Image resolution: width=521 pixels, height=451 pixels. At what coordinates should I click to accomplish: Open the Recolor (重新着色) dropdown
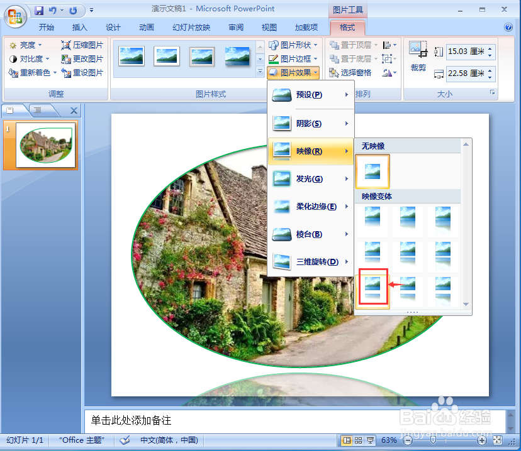click(x=33, y=73)
